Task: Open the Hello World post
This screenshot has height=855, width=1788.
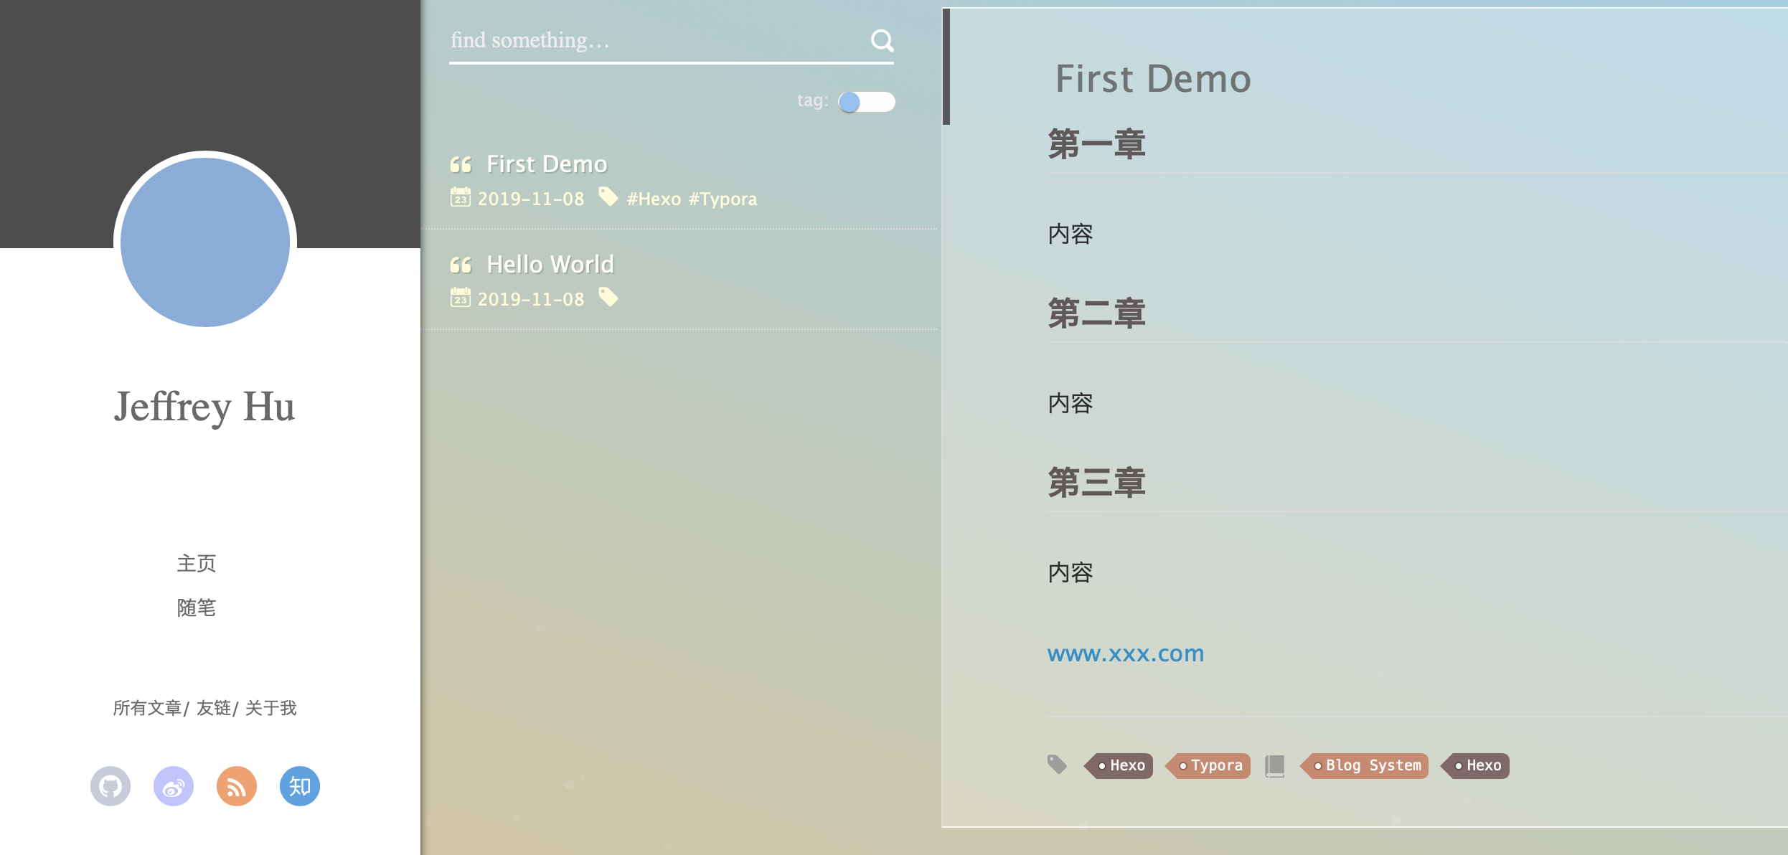Action: 550,265
